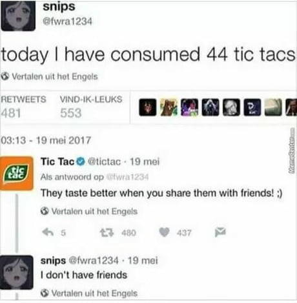Click the retweet icon showing 480

[107, 233]
